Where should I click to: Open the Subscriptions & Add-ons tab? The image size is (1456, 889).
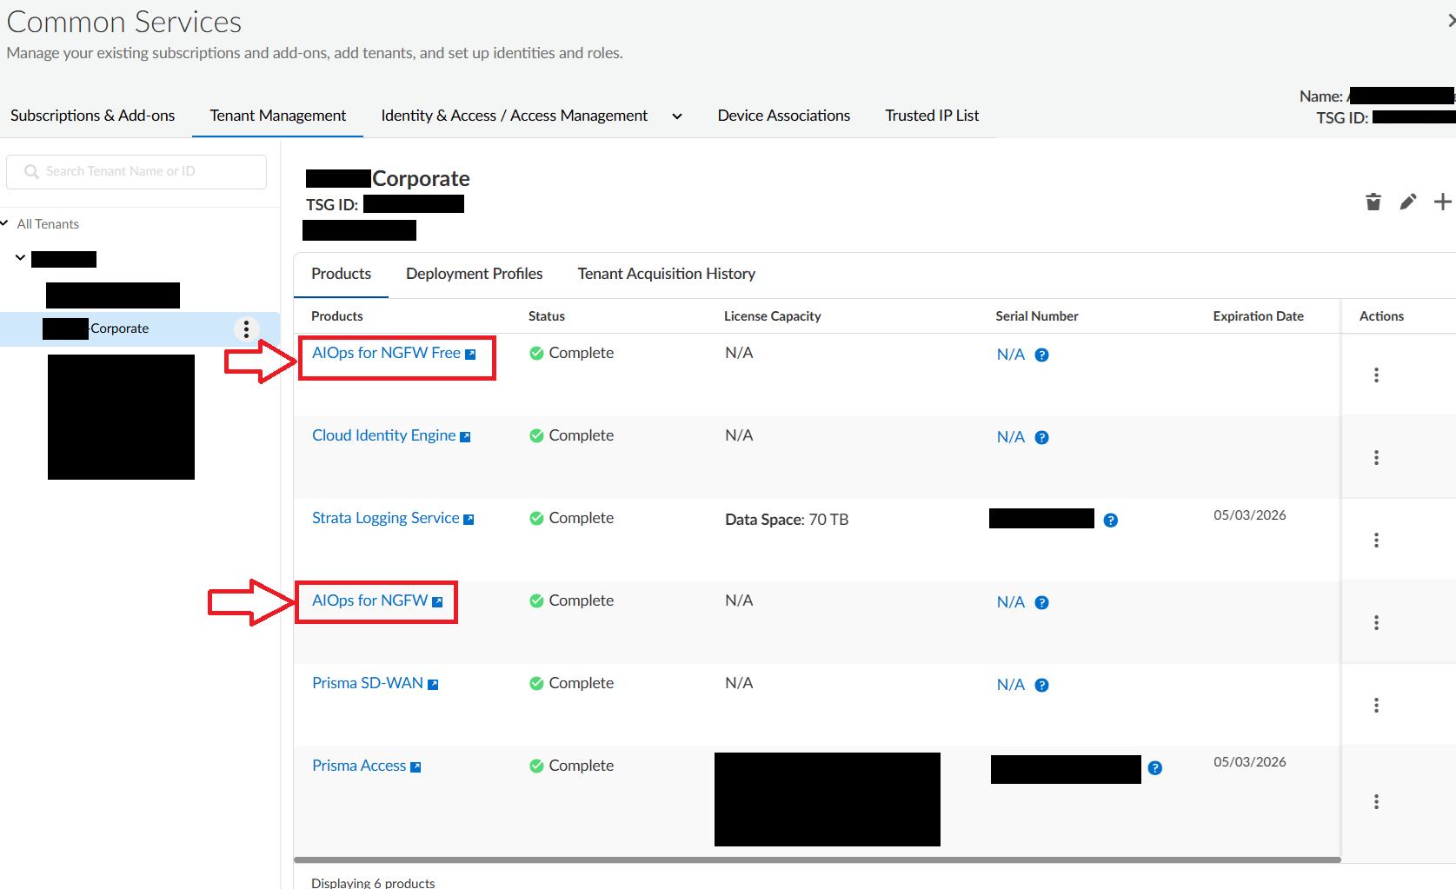tap(92, 116)
